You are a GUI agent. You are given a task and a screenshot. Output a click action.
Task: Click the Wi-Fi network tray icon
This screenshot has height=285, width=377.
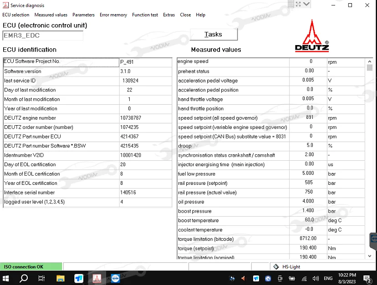[304, 279]
